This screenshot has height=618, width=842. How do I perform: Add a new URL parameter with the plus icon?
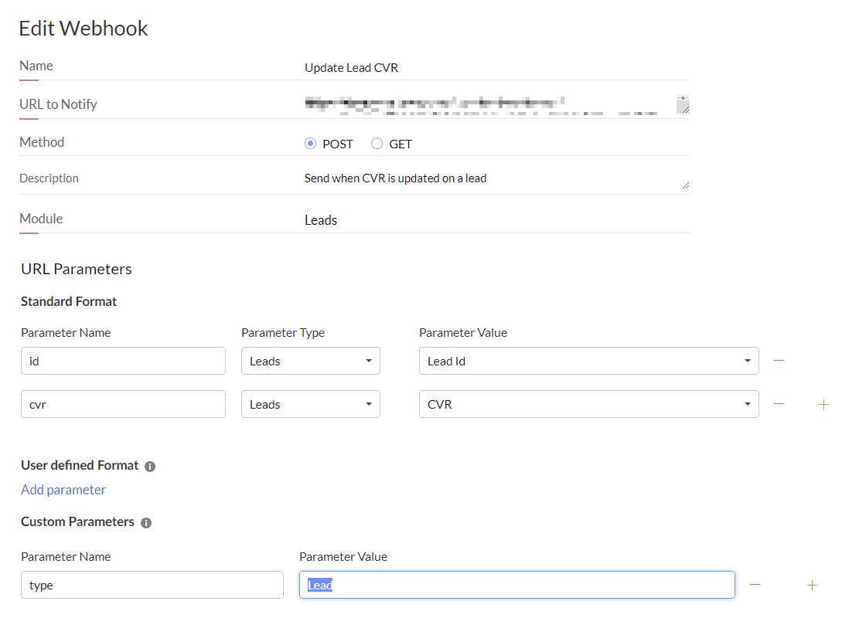823,403
